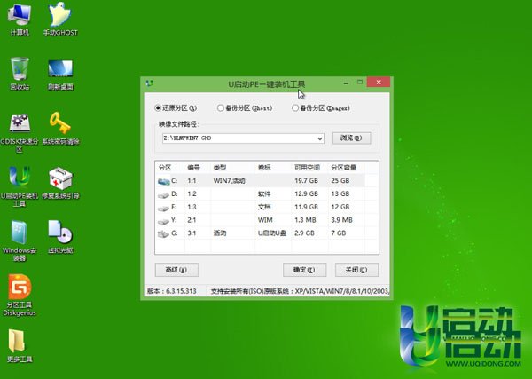Sort by the 可用空间 column header
The height and width of the screenshot is (379, 532).
307,168
